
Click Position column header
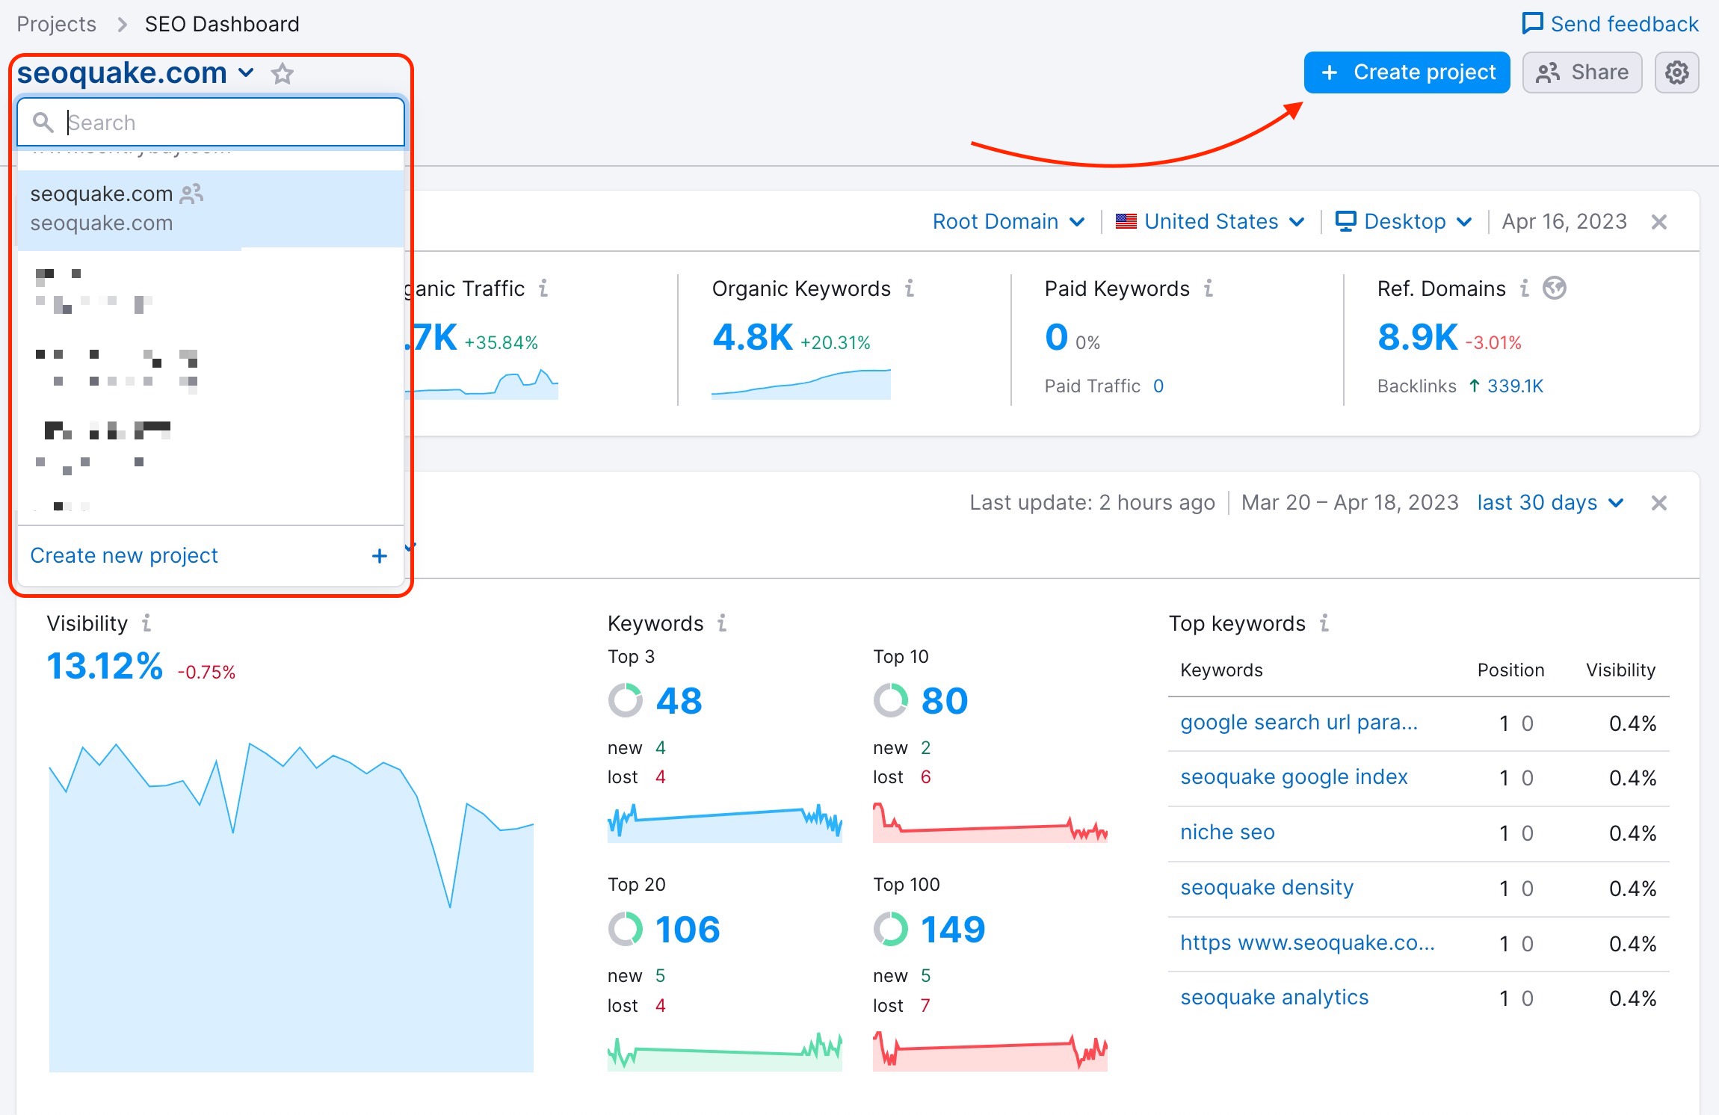1510,670
